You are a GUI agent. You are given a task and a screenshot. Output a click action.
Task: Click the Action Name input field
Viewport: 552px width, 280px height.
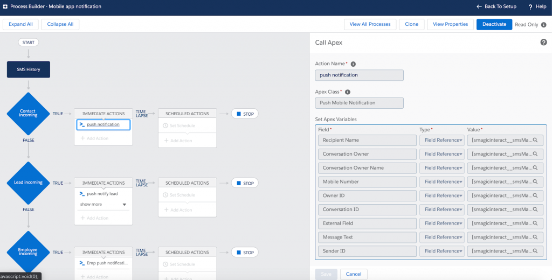pos(359,75)
